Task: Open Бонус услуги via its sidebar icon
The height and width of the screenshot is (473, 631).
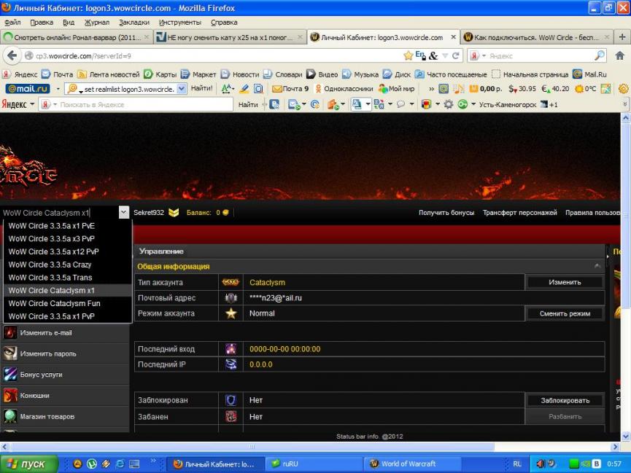Action: pos(10,375)
